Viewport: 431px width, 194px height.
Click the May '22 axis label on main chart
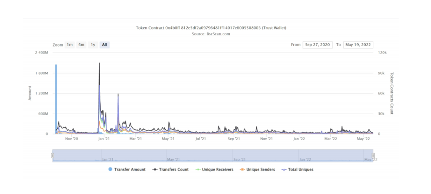[364, 139]
